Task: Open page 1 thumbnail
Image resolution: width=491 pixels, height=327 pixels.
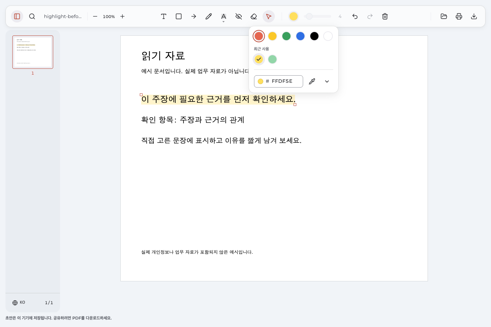Action: pyautogui.click(x=33, y=52)
